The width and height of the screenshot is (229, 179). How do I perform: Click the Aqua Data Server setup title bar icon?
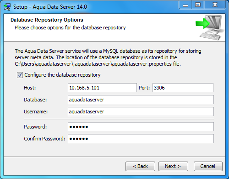point(7,7)
